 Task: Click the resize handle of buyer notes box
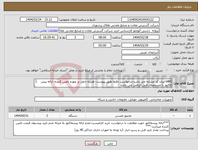coord(15,134)
